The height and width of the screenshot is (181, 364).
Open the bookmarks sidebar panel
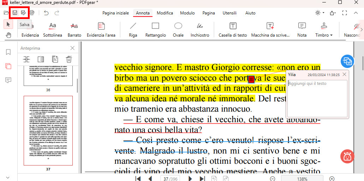(x=8, y=52)
